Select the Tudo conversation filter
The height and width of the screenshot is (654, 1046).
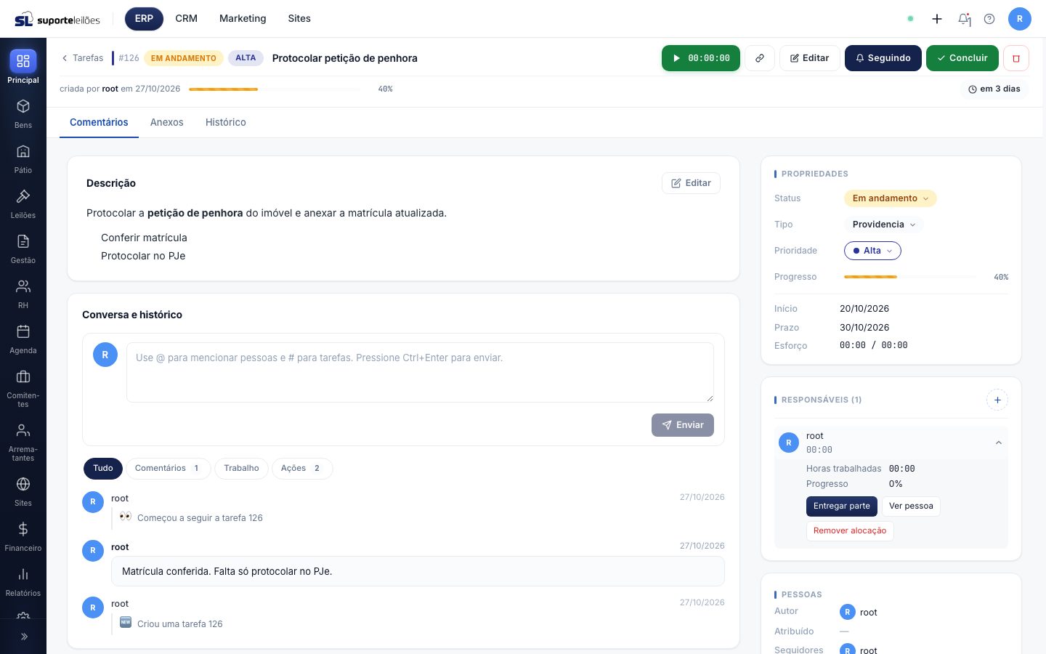click(103, 468)
